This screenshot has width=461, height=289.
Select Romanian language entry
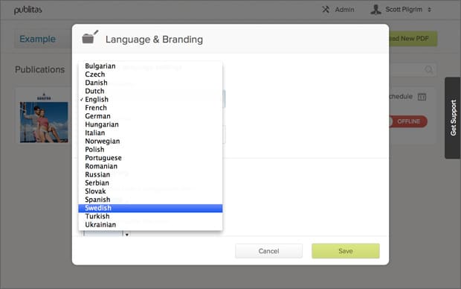(150, 166)
